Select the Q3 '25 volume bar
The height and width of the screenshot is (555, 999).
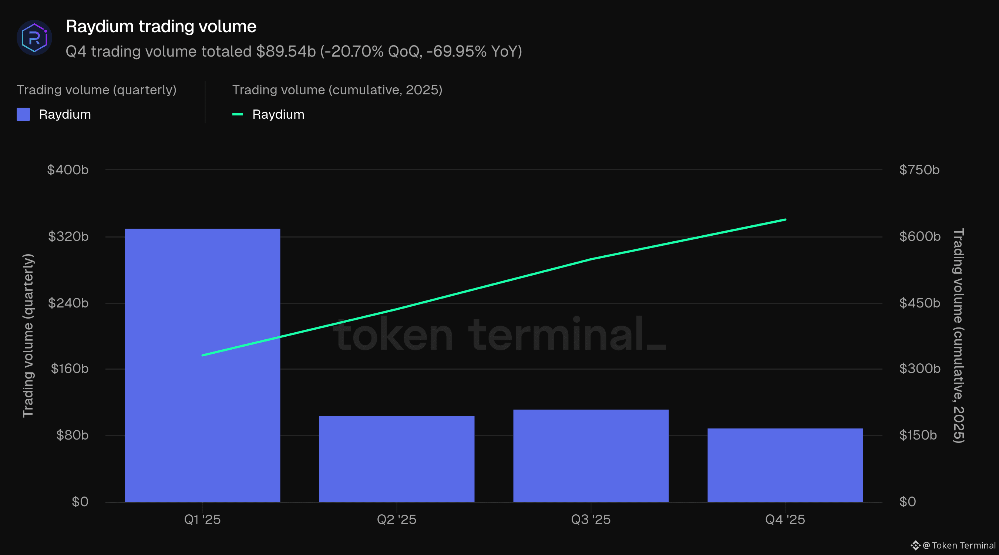pos(591,456)
